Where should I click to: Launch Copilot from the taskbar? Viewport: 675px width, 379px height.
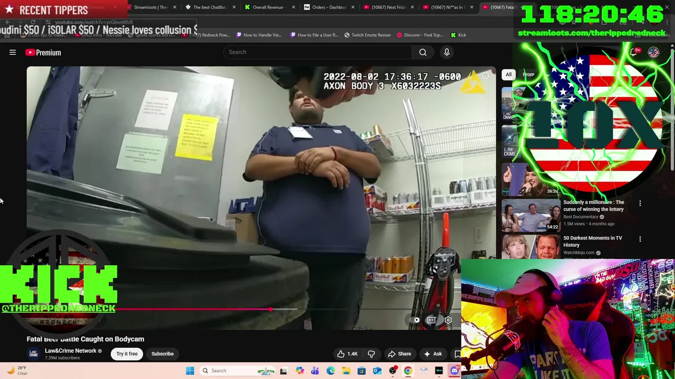(300, 371)
